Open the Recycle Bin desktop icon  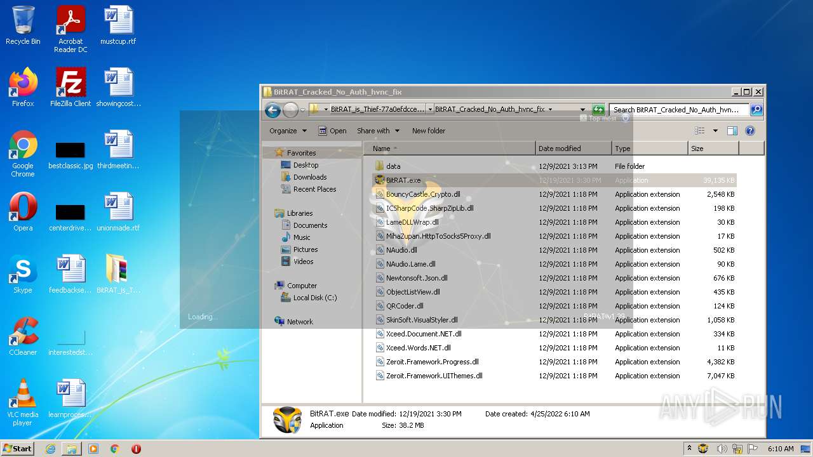23,25
